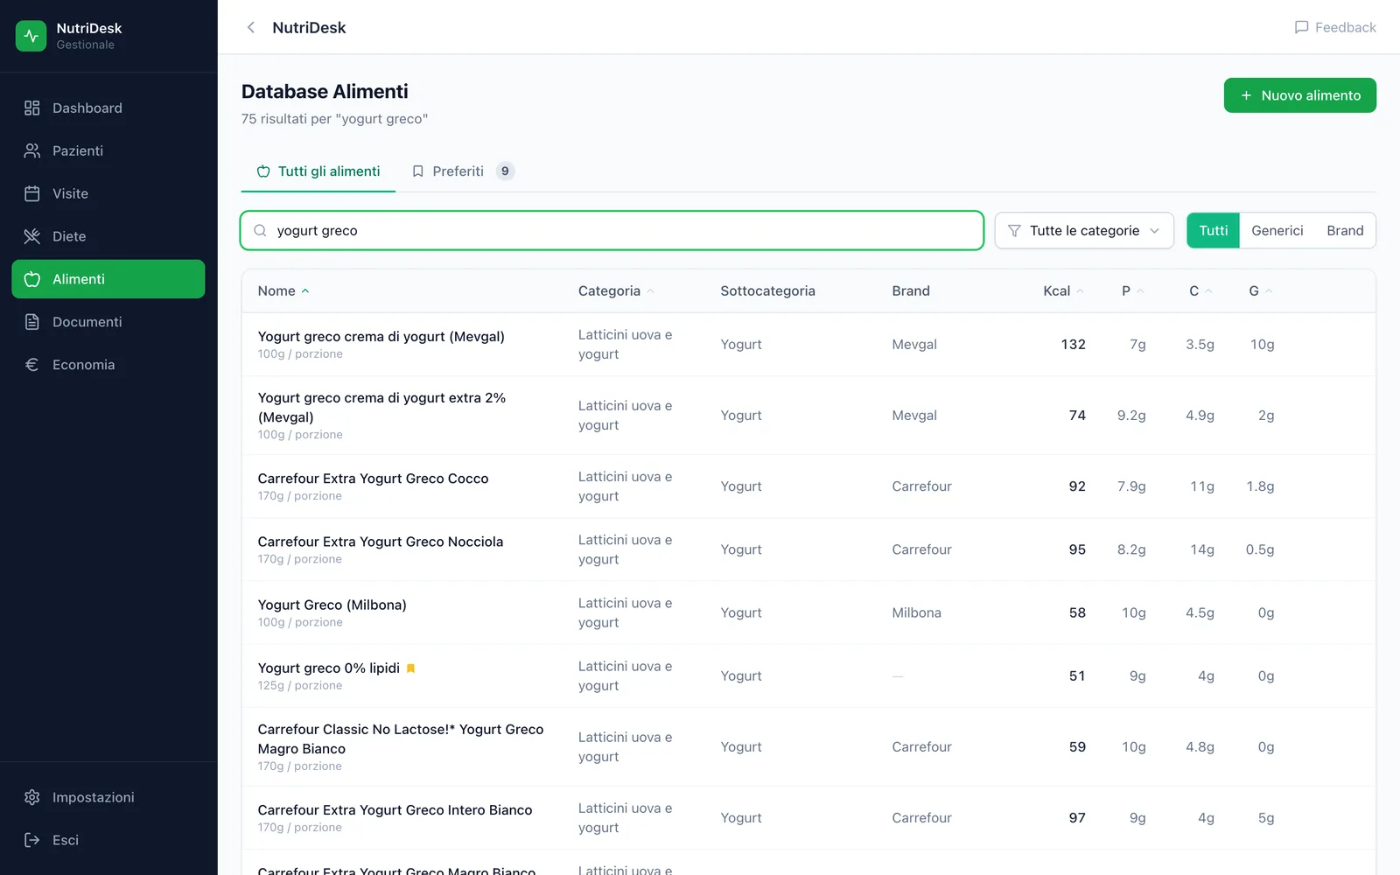Sort table by Kcal column
1400x875 pixels.
pos(1063,291)
